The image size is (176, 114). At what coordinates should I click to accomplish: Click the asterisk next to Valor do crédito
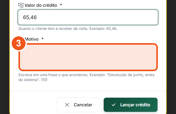click(x=61, y=5)
